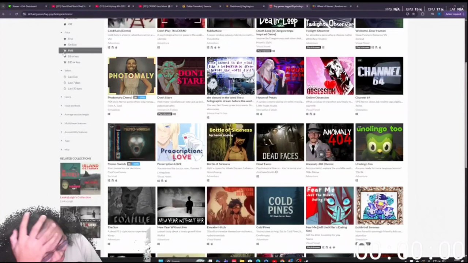The width and height of the screenshot is (468, 263).
Task: Open a new browser tab
Action: [x=357, y=6]
